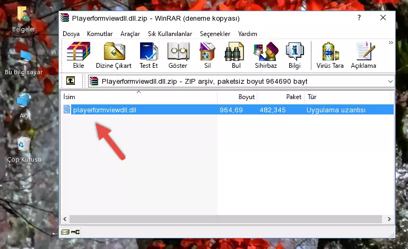408x249 pixels.
Task: Open the Komutlar menu
Action: tap(100, 34)
